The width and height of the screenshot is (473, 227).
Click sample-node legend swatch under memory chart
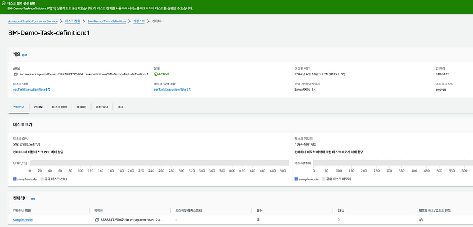[296, 179]
